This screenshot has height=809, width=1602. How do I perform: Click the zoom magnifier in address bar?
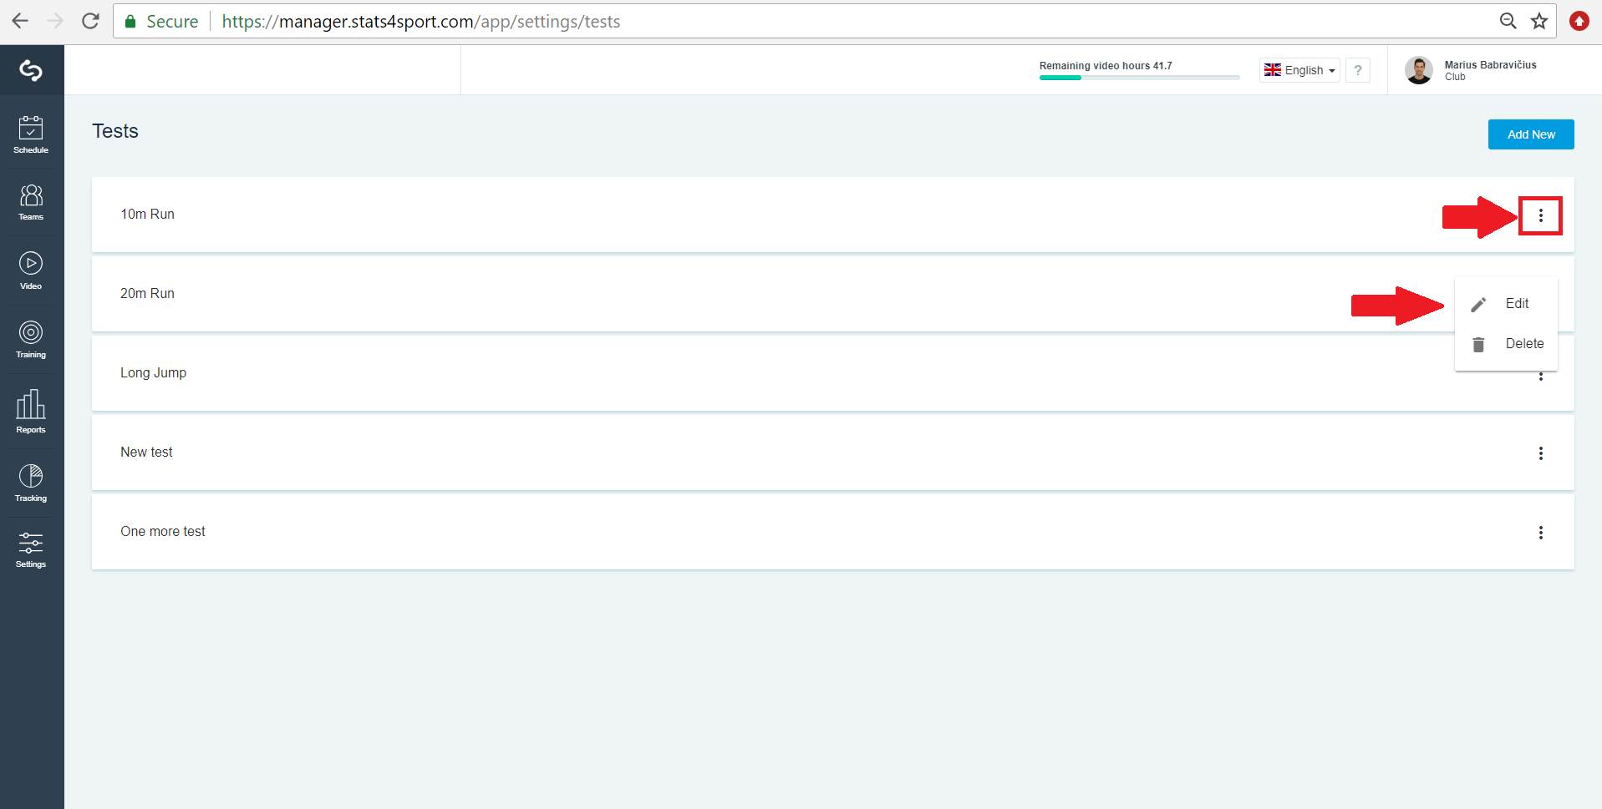pos(1508,21)
